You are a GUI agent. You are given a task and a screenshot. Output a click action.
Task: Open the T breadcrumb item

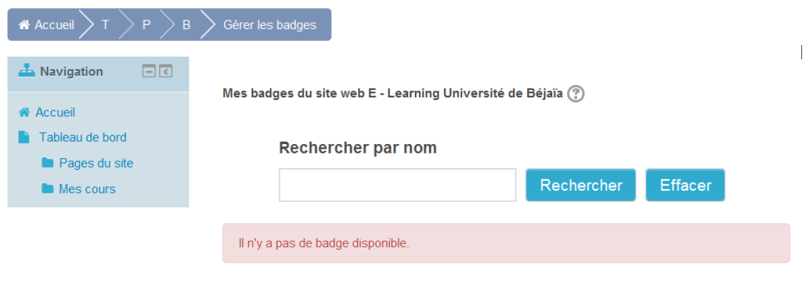[105, 25]
